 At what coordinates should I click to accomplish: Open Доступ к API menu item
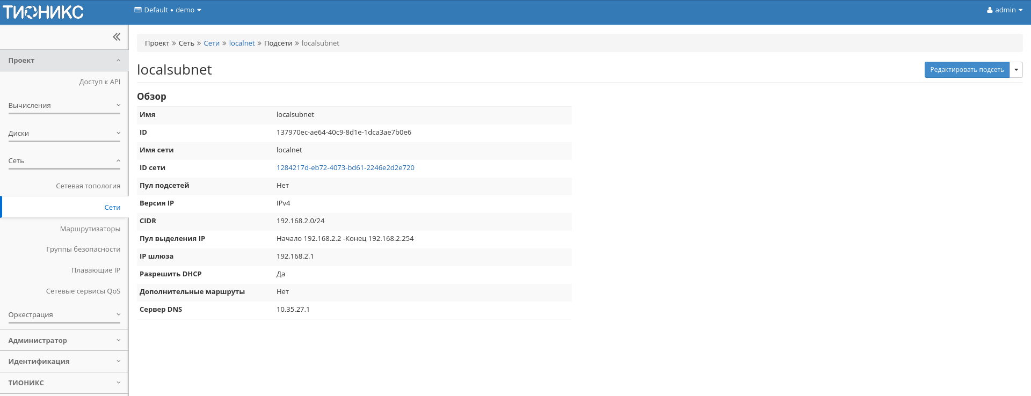99,82
